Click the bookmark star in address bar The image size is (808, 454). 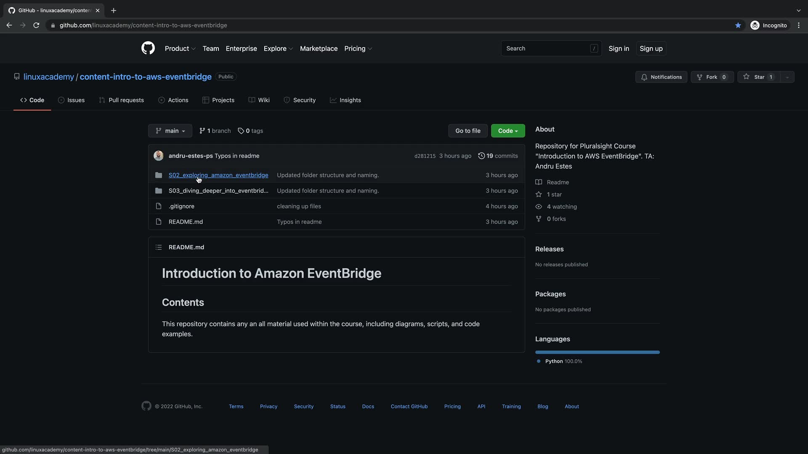click(x=738, y=25)
